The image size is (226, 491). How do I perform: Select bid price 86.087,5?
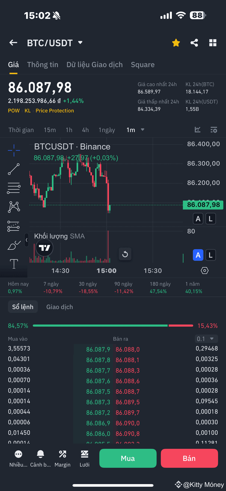coord(98,391)
